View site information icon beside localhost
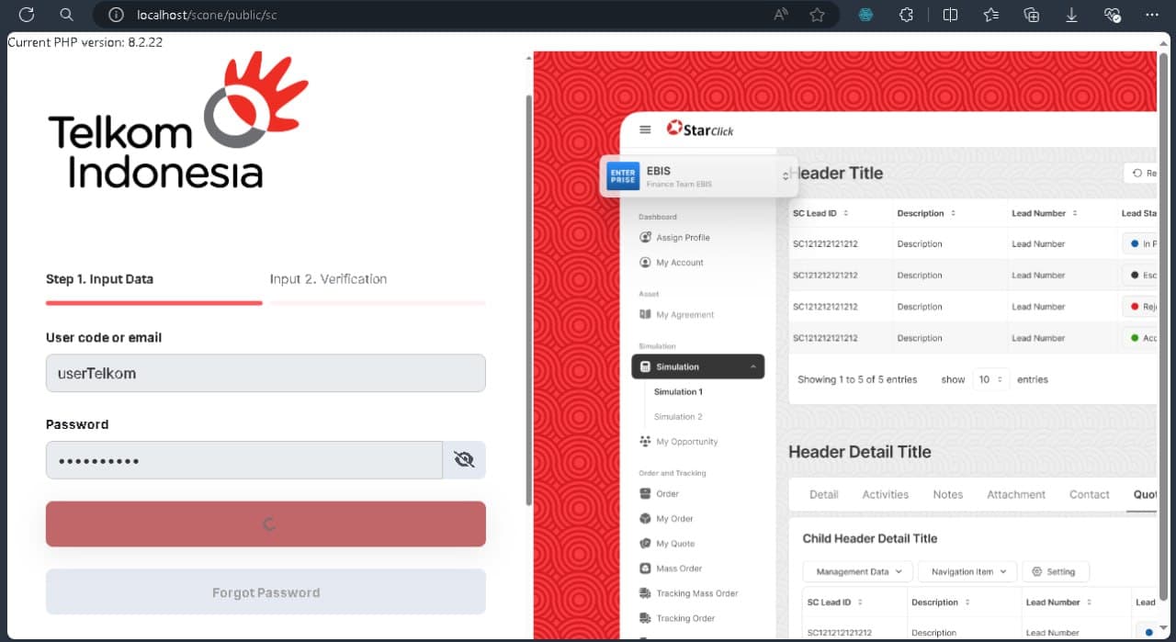 116,15
